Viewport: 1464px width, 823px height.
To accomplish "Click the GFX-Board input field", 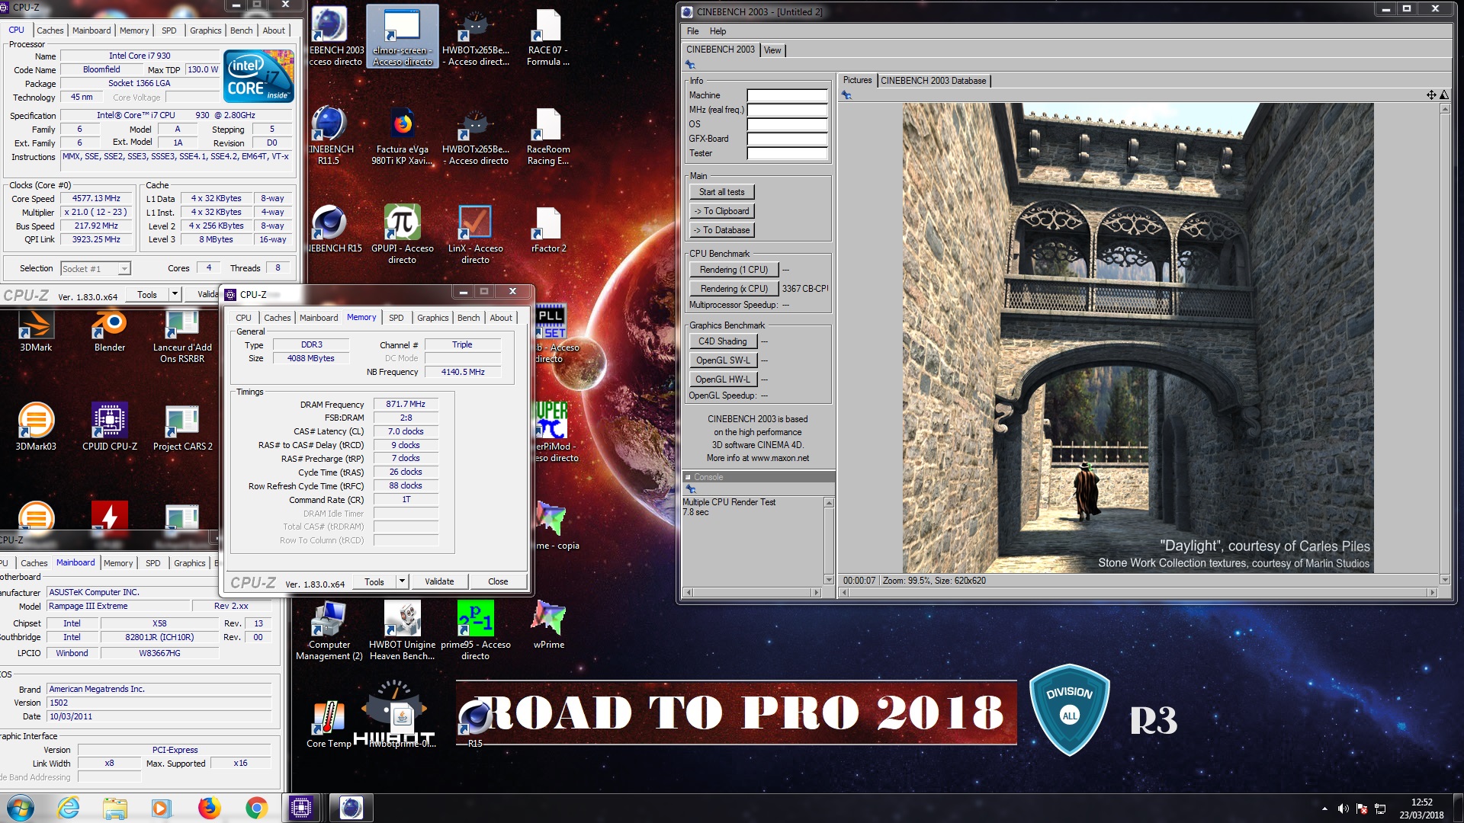I will [787, 139].
